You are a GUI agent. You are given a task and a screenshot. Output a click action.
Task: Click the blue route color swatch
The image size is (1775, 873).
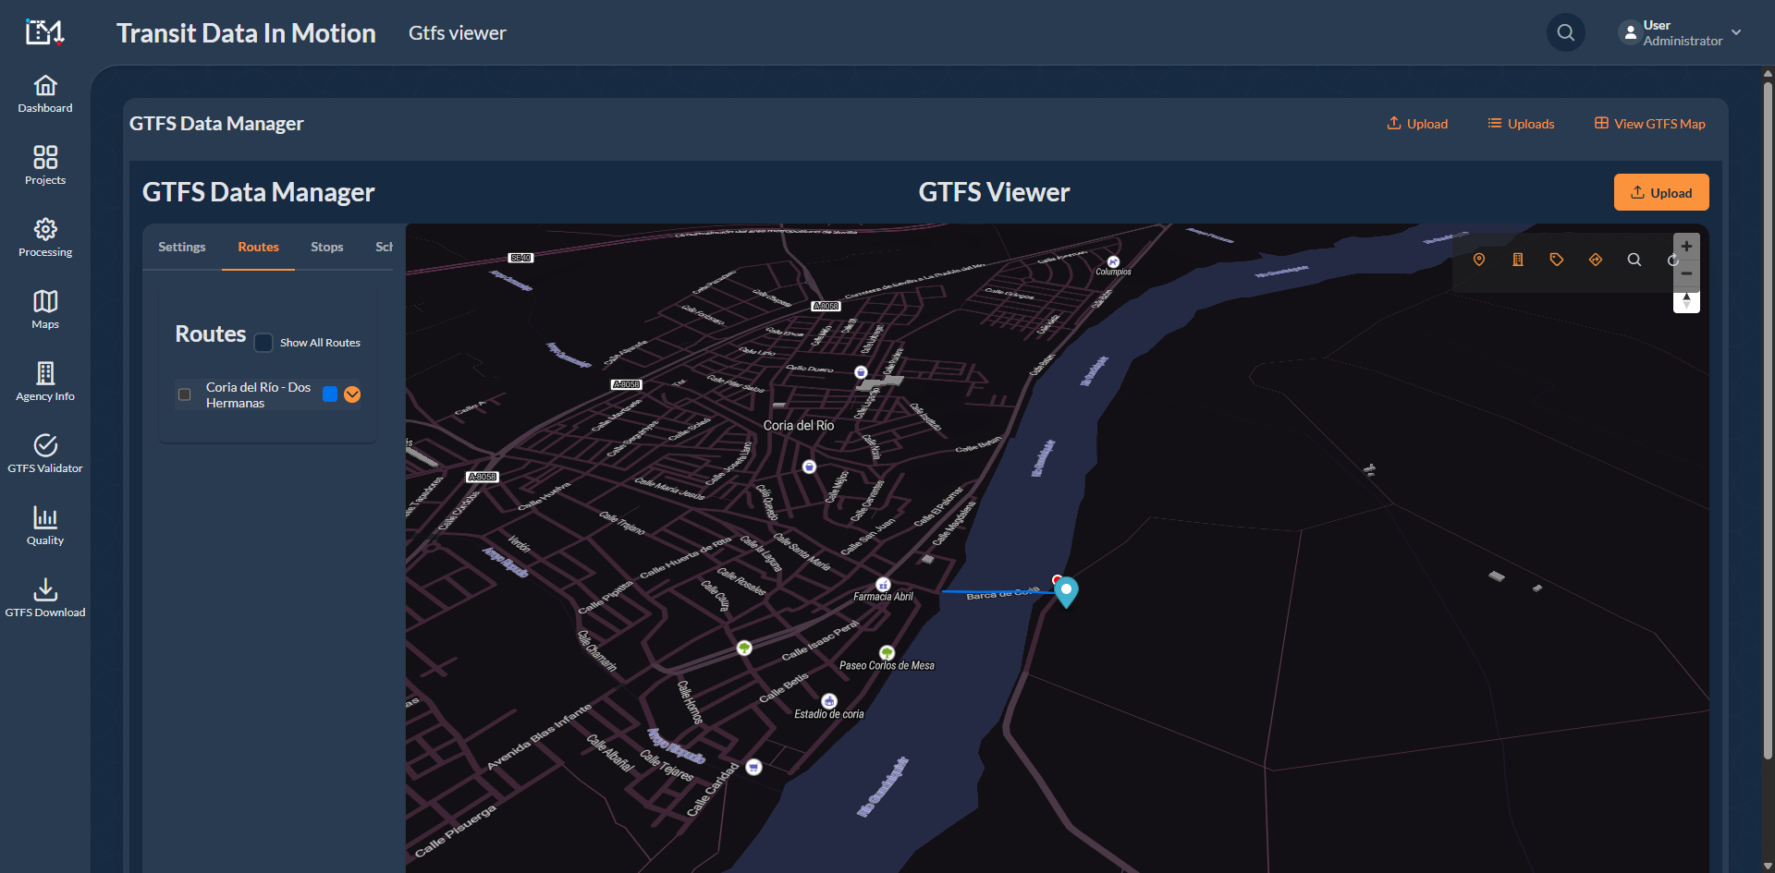tap(330, 394)
